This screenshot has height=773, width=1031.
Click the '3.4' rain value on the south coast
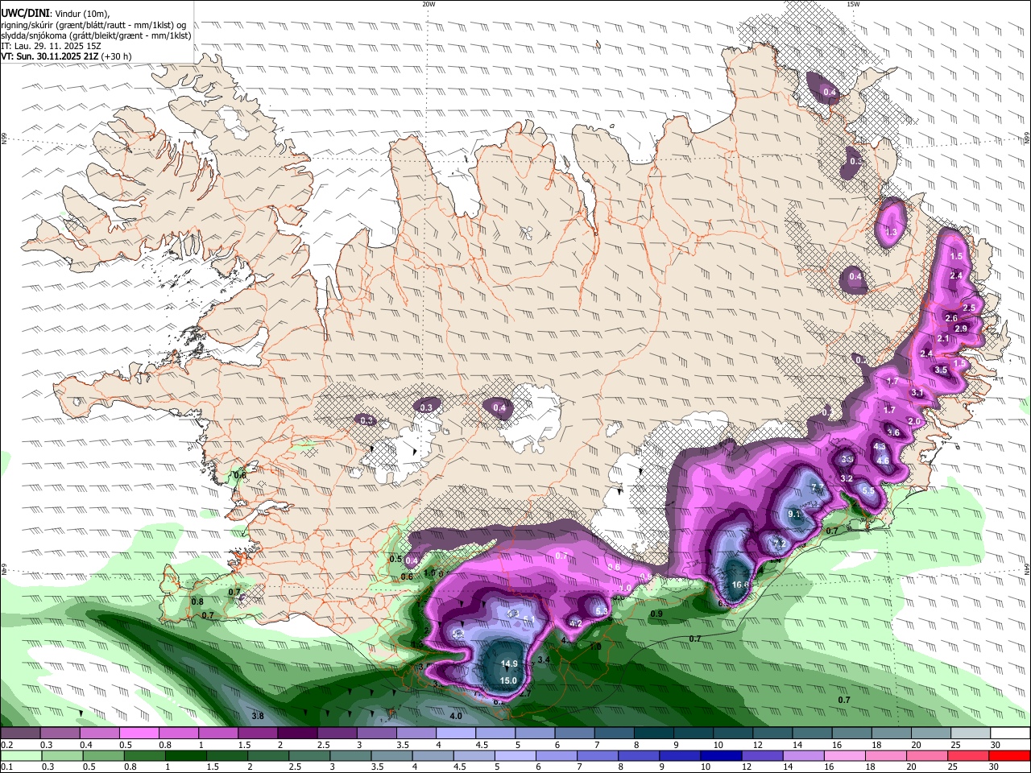[544, 659]
